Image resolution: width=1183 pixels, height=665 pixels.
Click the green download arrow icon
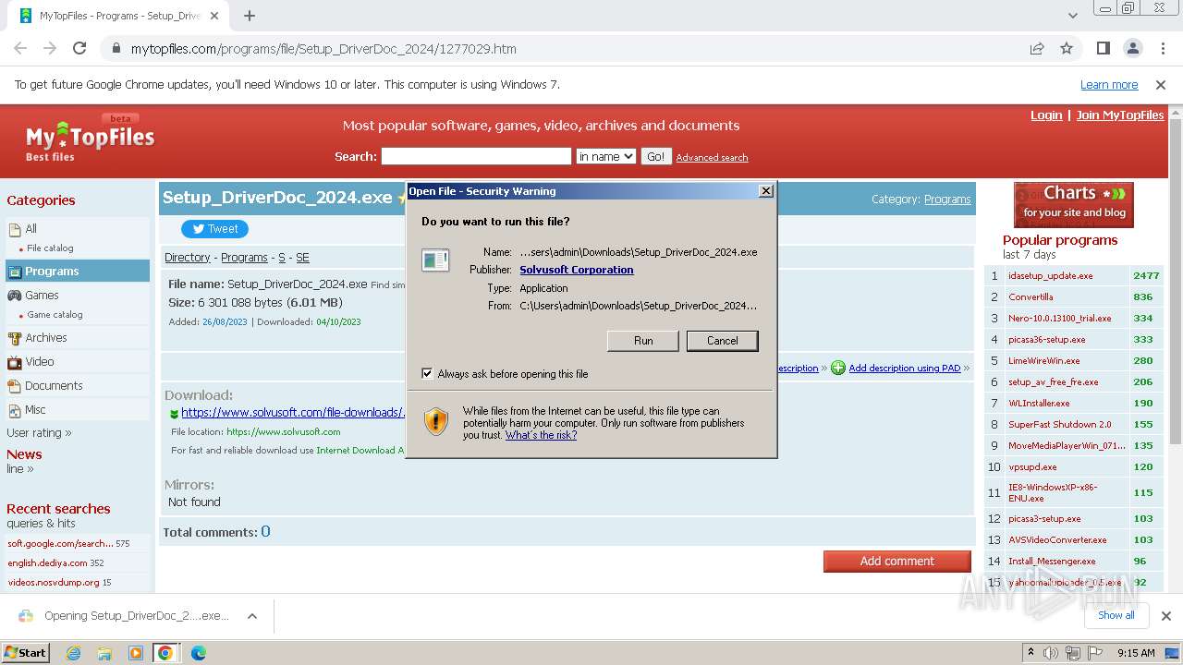point(174,414)
